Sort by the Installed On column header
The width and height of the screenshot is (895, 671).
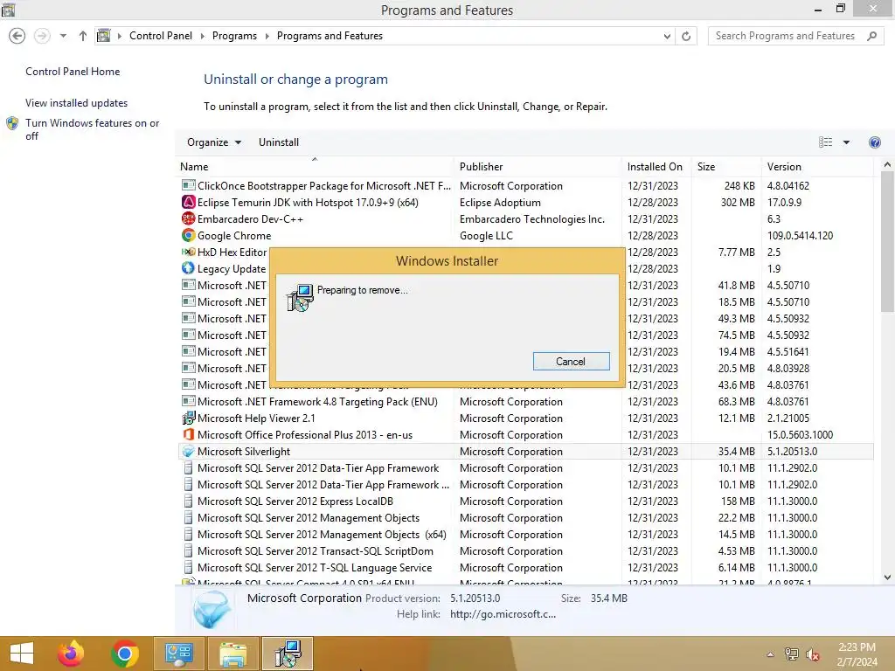(656, 167)
